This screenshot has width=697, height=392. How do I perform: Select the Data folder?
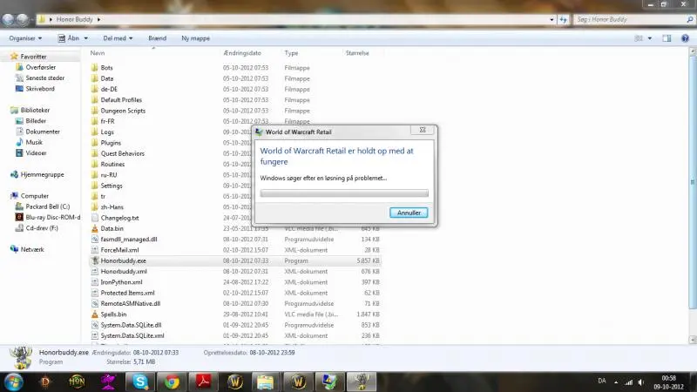(x=107, y=78)
